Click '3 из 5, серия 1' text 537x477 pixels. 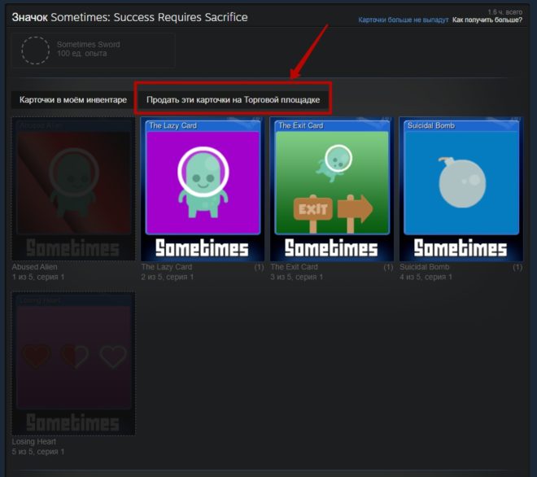coord(297,277)
